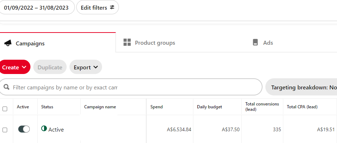Image resolution: width=337 pixels, height=143 pixels.
Task: Click the magnifying glass search icon
Action: pos(7,87)
